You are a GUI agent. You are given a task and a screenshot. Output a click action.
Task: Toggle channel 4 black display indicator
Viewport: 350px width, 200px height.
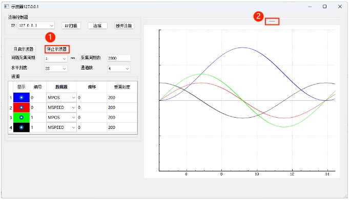(x=22, y=127)
